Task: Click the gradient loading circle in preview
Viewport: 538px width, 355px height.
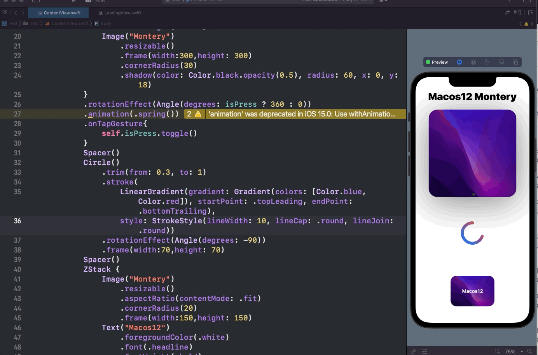Action: click(472, 233)
